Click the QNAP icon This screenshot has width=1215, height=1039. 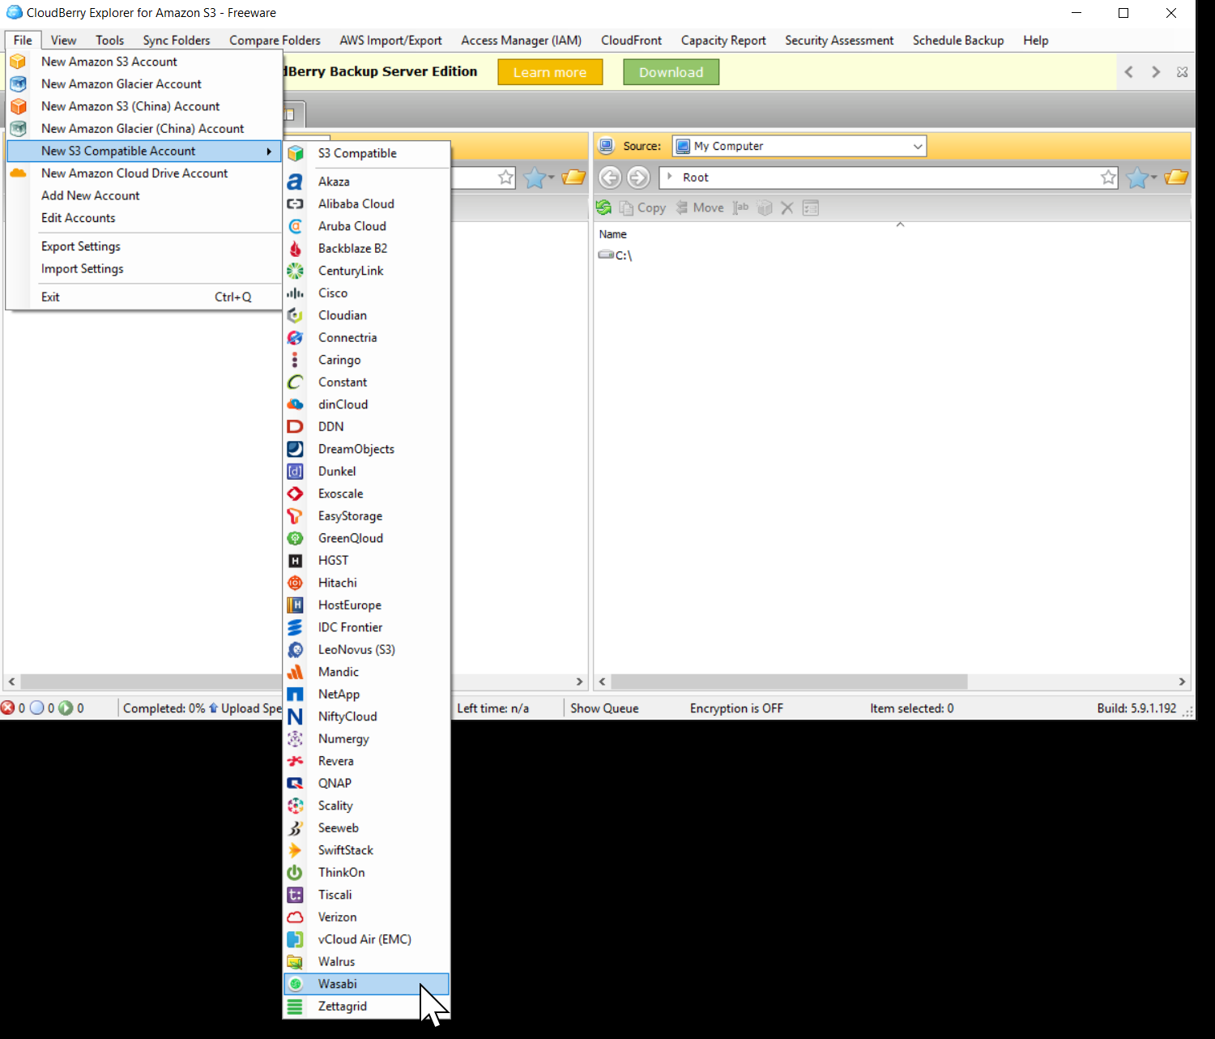coord(296,784)
